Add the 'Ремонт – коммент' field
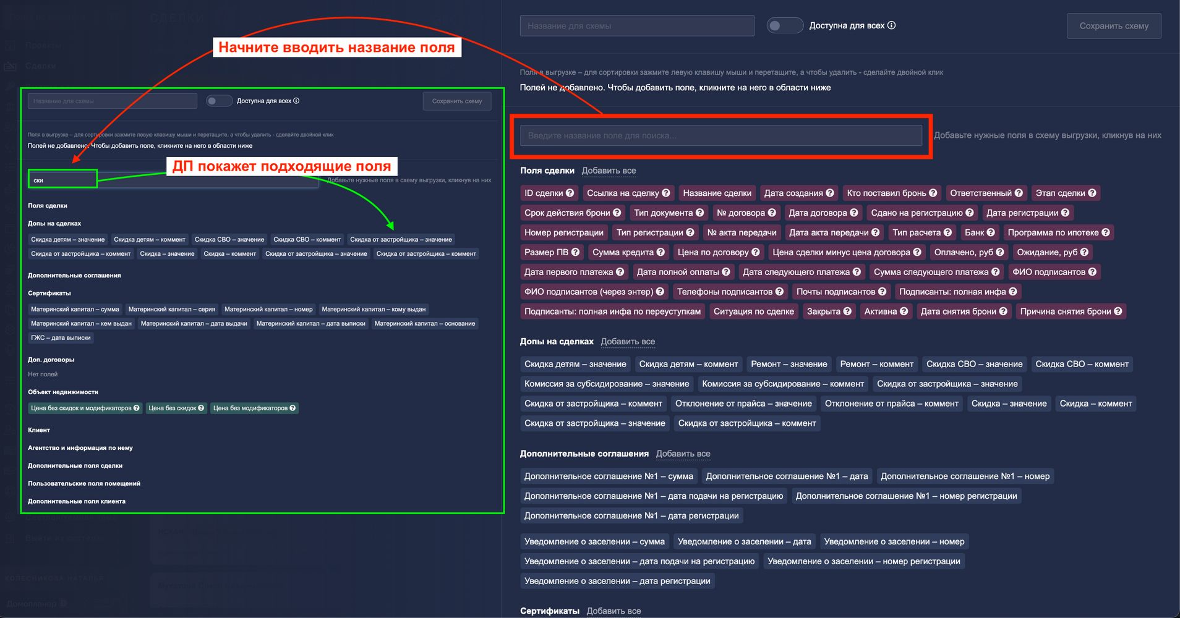 [876, 364]
